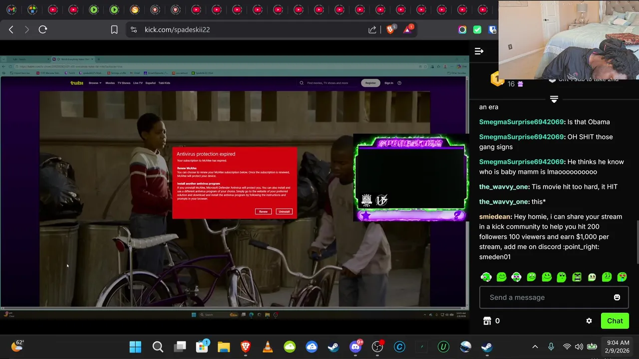Expand the pinned chat header handle
639x359 pixels.
click(554, 99)
